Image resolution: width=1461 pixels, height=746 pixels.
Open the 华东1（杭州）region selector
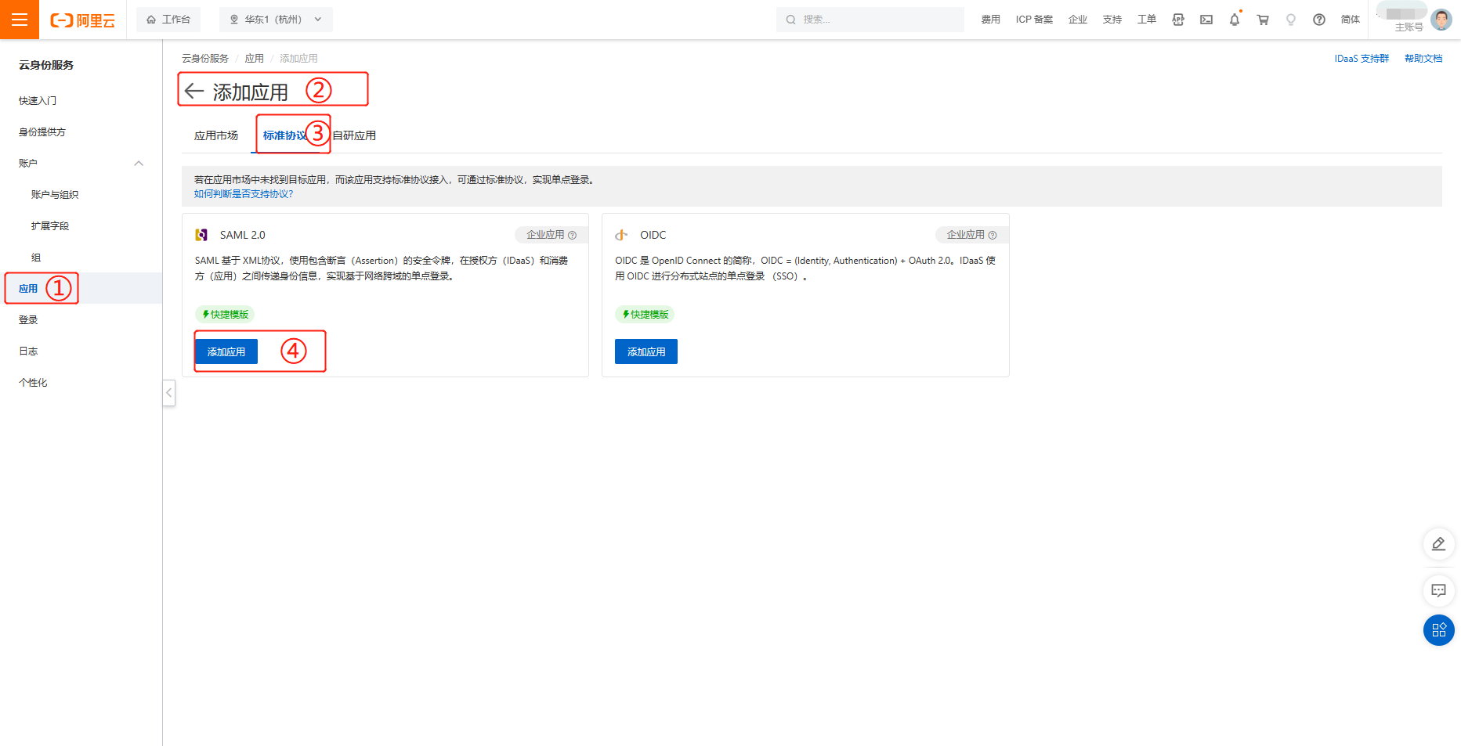(276, 19)
